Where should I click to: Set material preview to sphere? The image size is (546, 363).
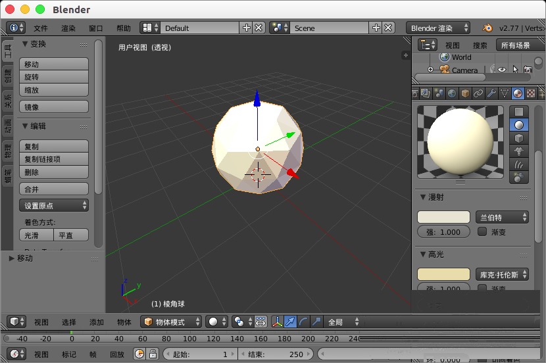[519, 125]
